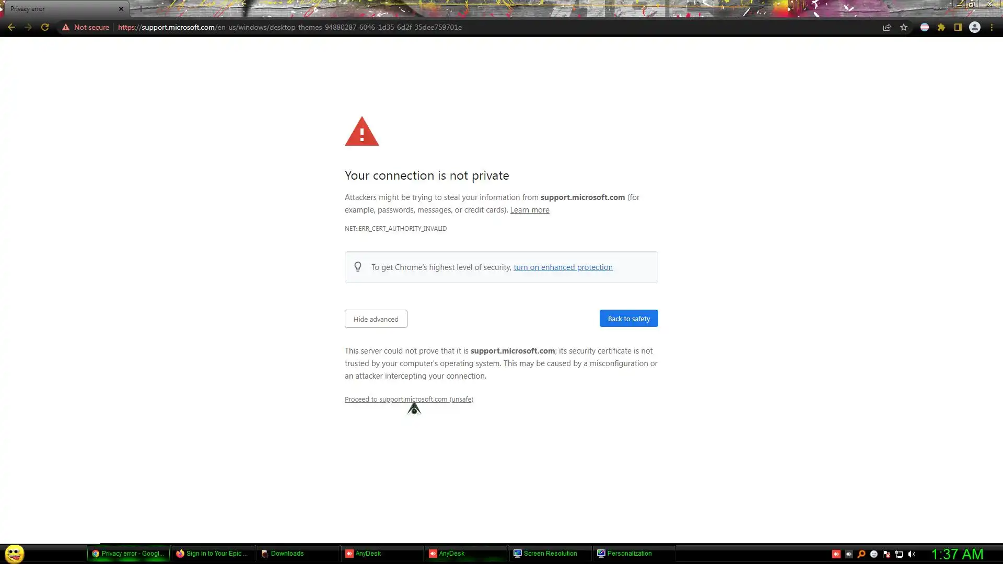The height and width of the screenshot is (564, 1003).
Task: Collapse details with Hide advanced
Action: [376, 319]
